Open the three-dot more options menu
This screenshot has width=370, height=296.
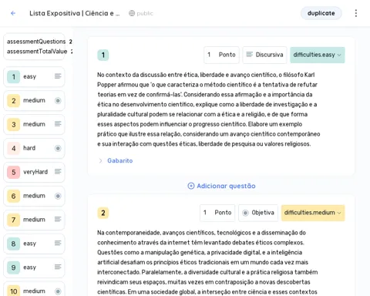tap(356, 13)
